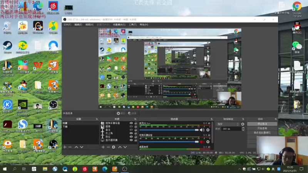Toggle lock on 图像 source

point(136,126)
